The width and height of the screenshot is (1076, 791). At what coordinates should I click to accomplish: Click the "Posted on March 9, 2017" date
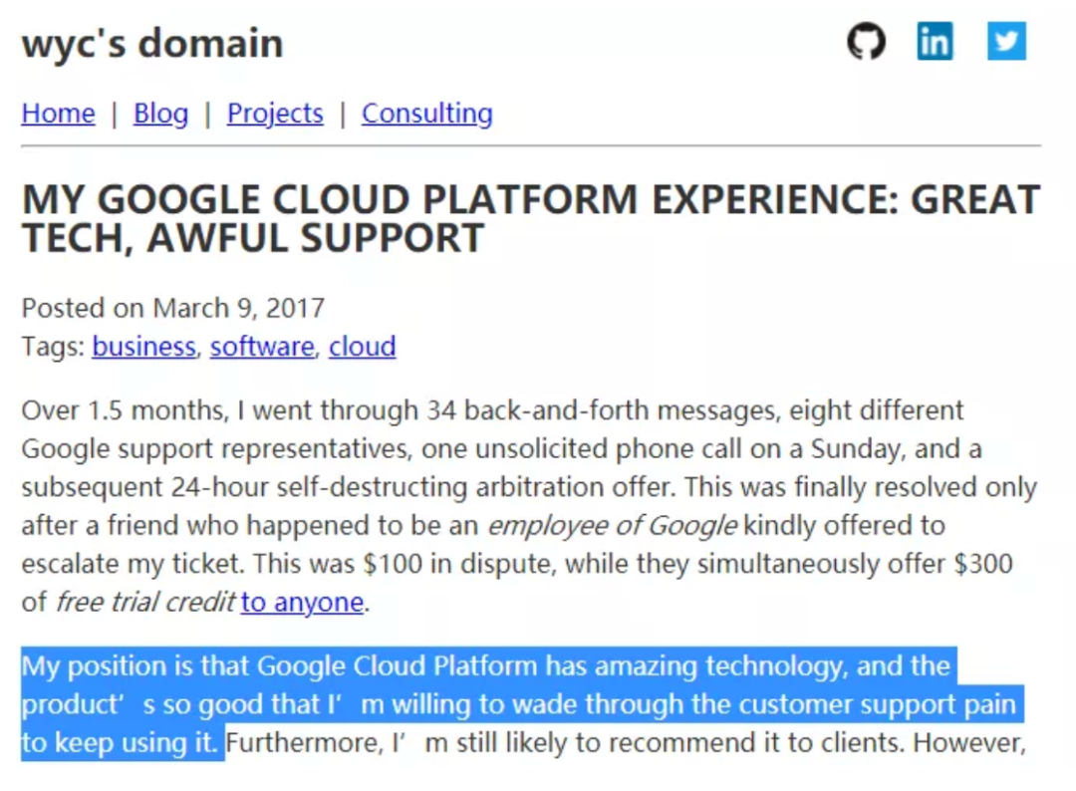tap(172, 308)
